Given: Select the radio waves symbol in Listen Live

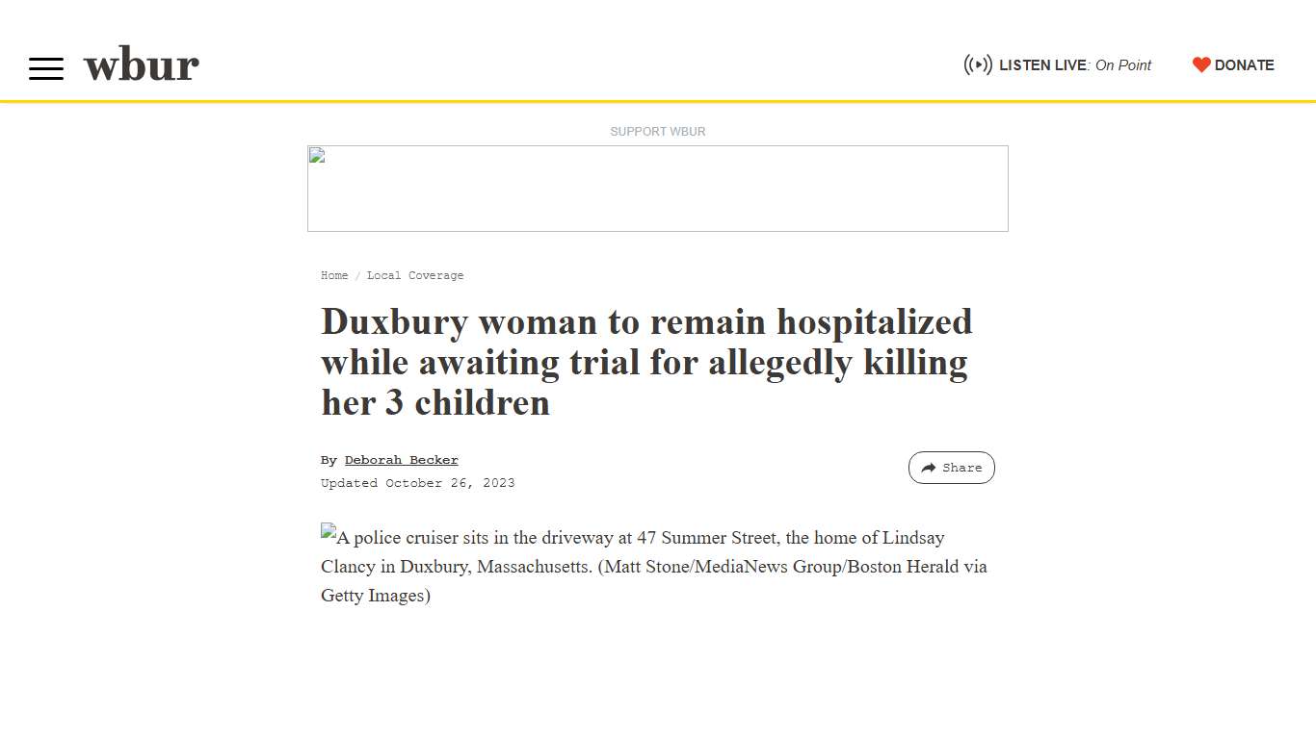Looking at the screenshot, I should 978,64.
